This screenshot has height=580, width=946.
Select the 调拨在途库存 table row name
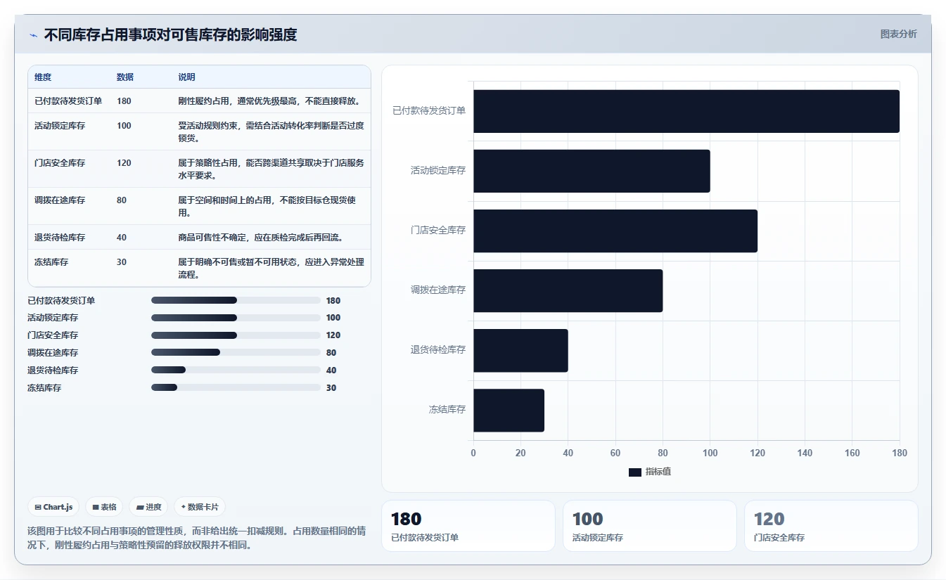[60, 200]
